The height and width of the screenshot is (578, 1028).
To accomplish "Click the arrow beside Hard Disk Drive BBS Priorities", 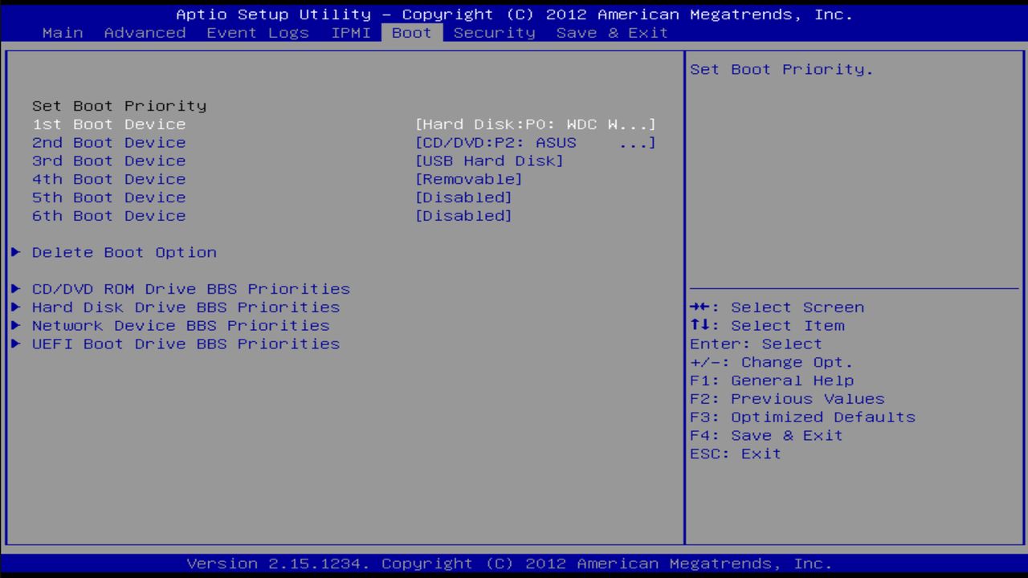I will (16, 307).
